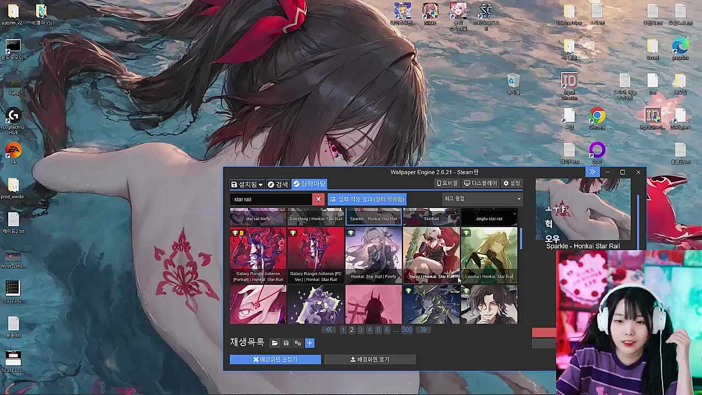This screenshot has height=395, width=702.
Task: Open the 배경화면 편집기 (Wallpaper Editor)
Action: click(x=275, y=359)
